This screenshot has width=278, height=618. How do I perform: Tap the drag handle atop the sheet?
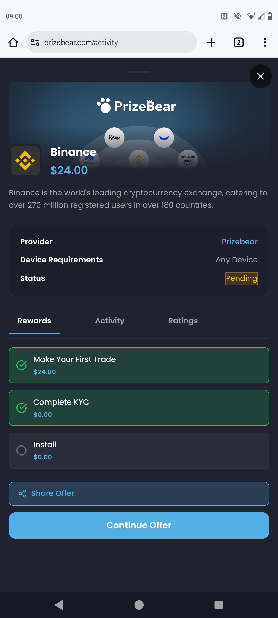(x=139, y=72)
